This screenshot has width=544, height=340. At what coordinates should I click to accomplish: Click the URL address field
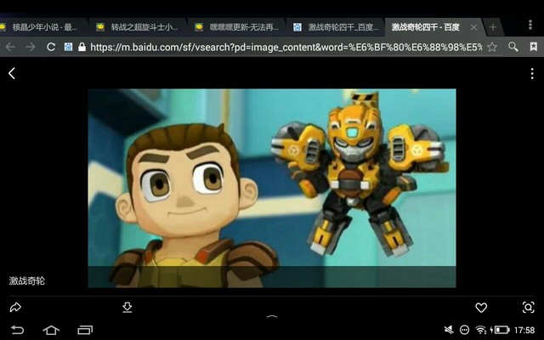click(286, 47)
